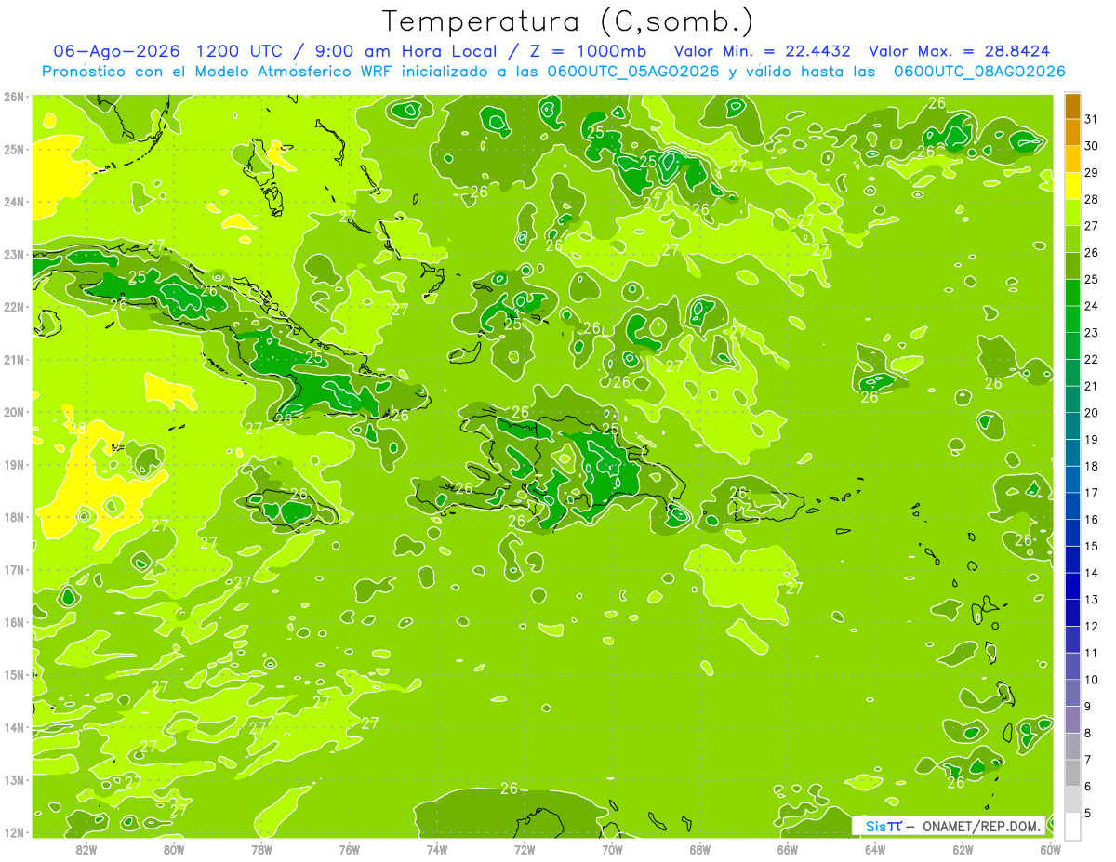Click the "12" colorbar label
This screenshot has width=1116, height=862.
pos(1092,626)
